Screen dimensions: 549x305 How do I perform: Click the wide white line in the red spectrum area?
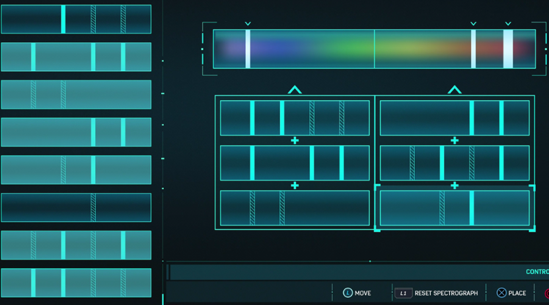click(x=508, y=49)
